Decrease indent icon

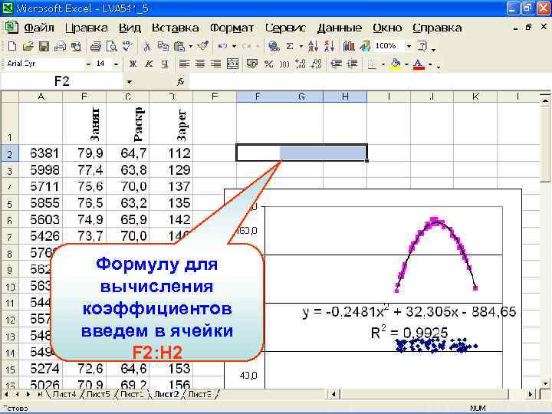pyautogui.click(x=337, y=64)
